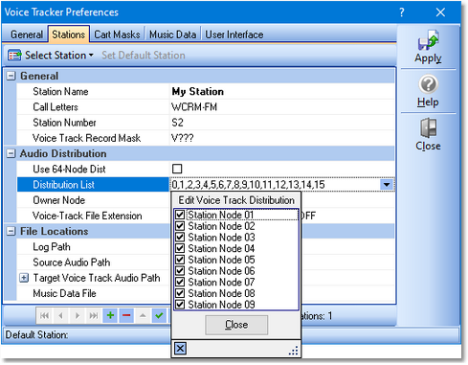Click the up-arrow edit navigator button

point(143,316)
